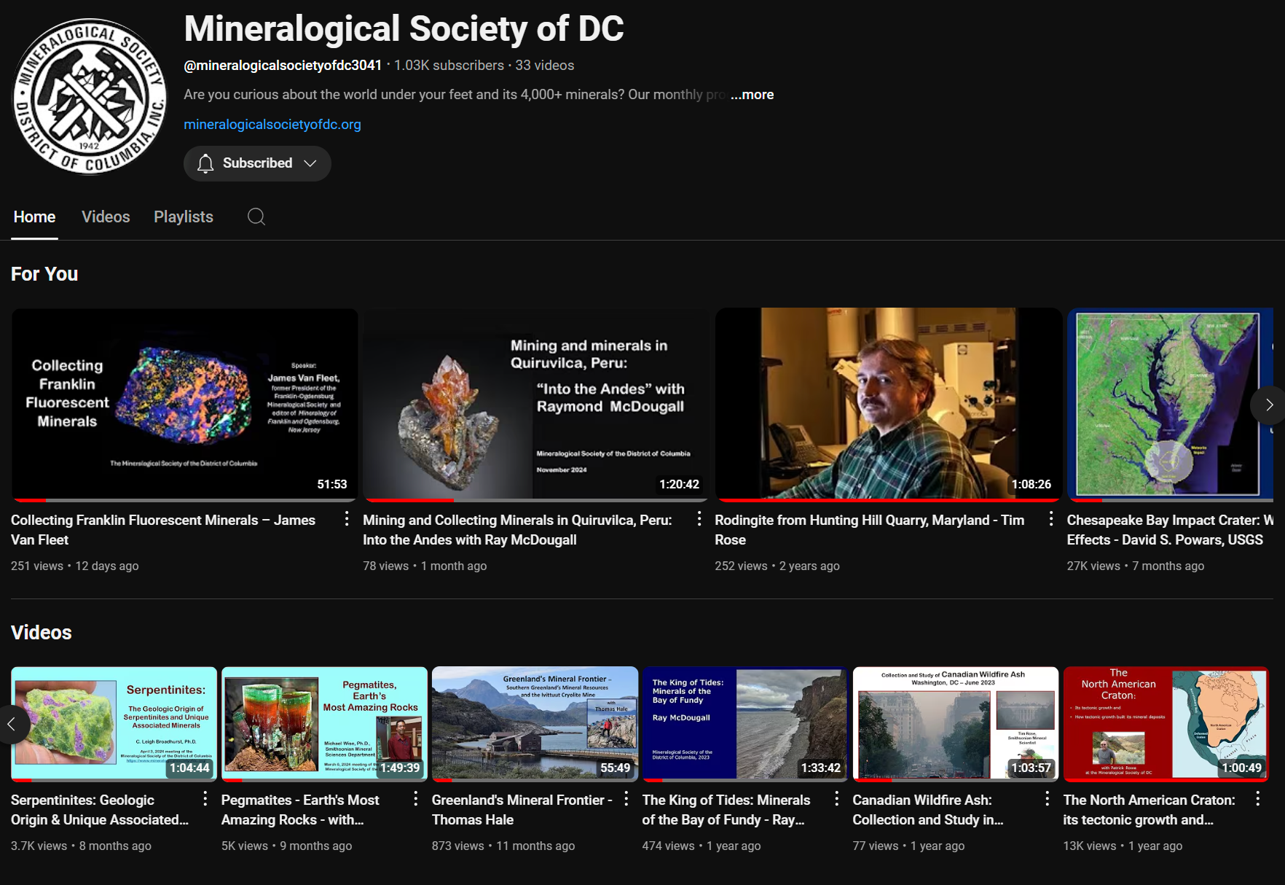Open mineralogicalsocietyofdc.org link
The height and width of the screenshot is (885, 1285).
(x=272, y=125)
